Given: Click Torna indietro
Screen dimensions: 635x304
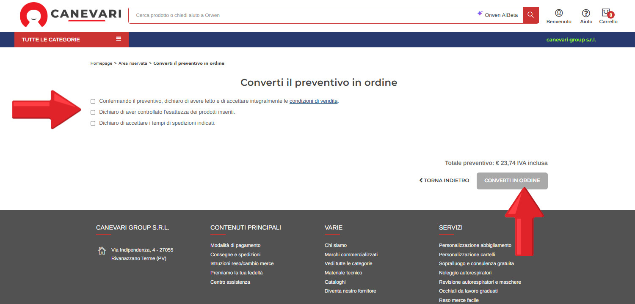Looking at the screenshot, I should [x=444, y=181].
